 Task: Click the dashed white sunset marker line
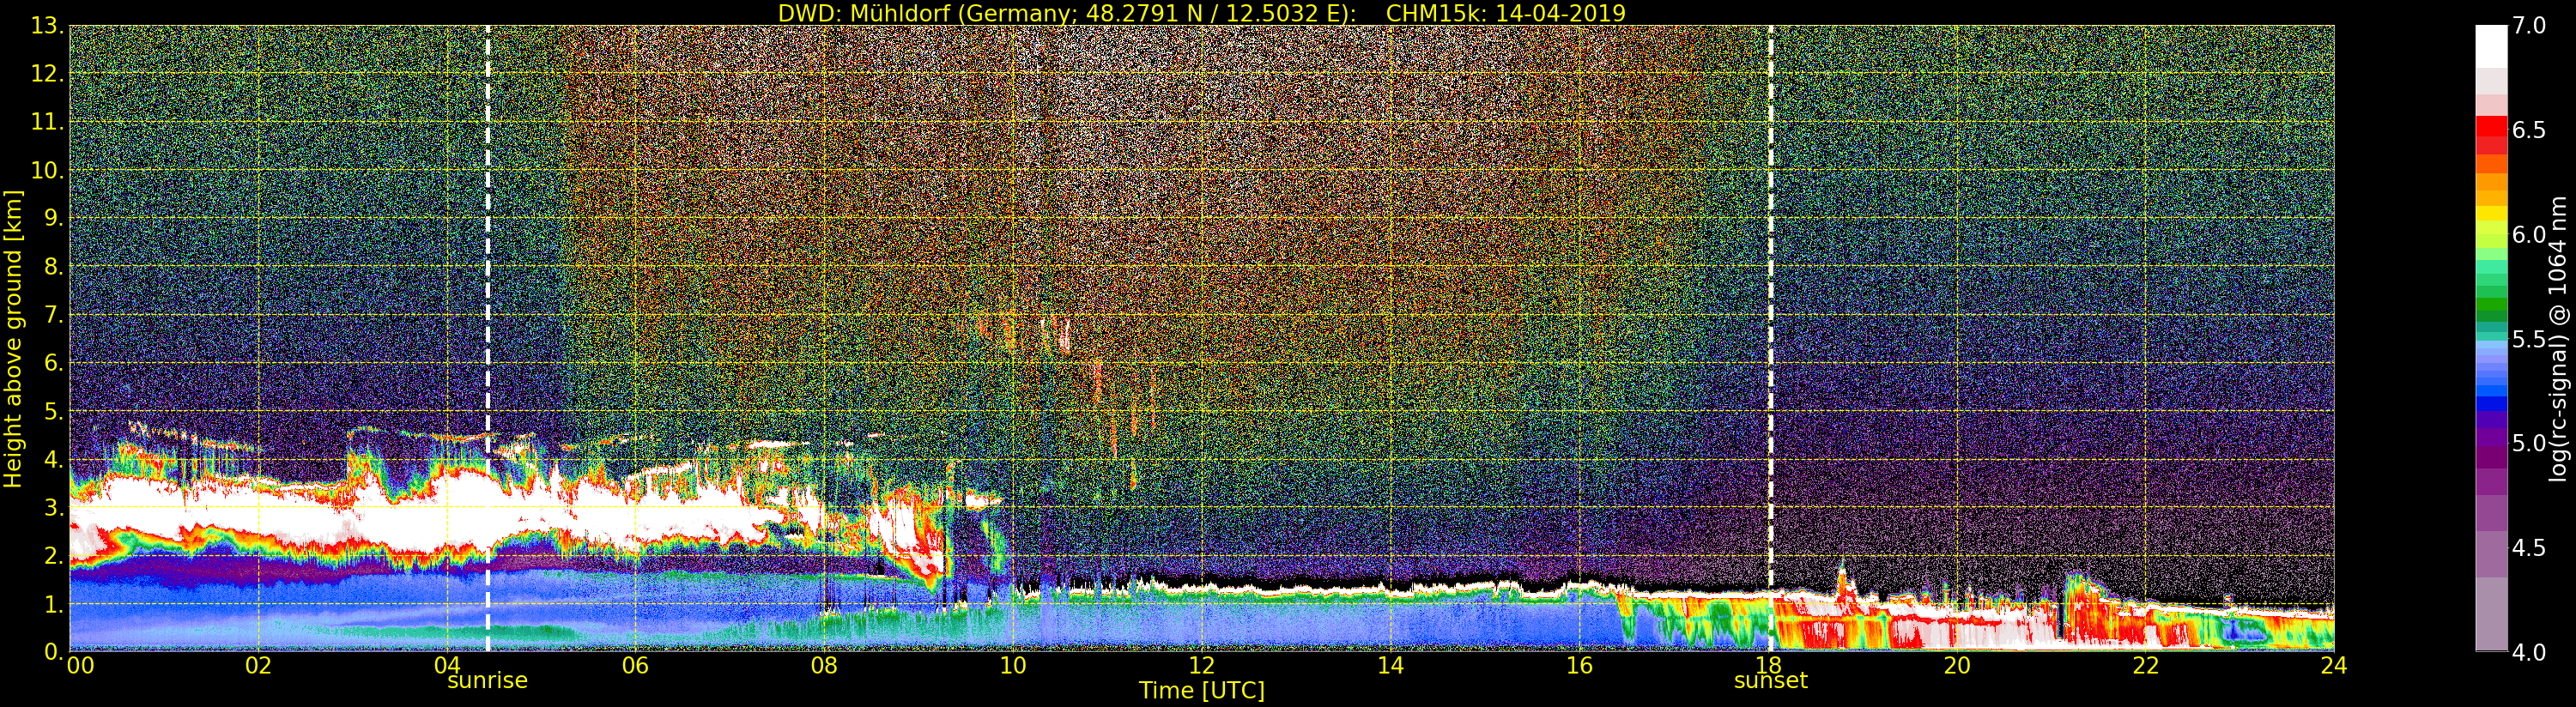(x=1771, y=338)
